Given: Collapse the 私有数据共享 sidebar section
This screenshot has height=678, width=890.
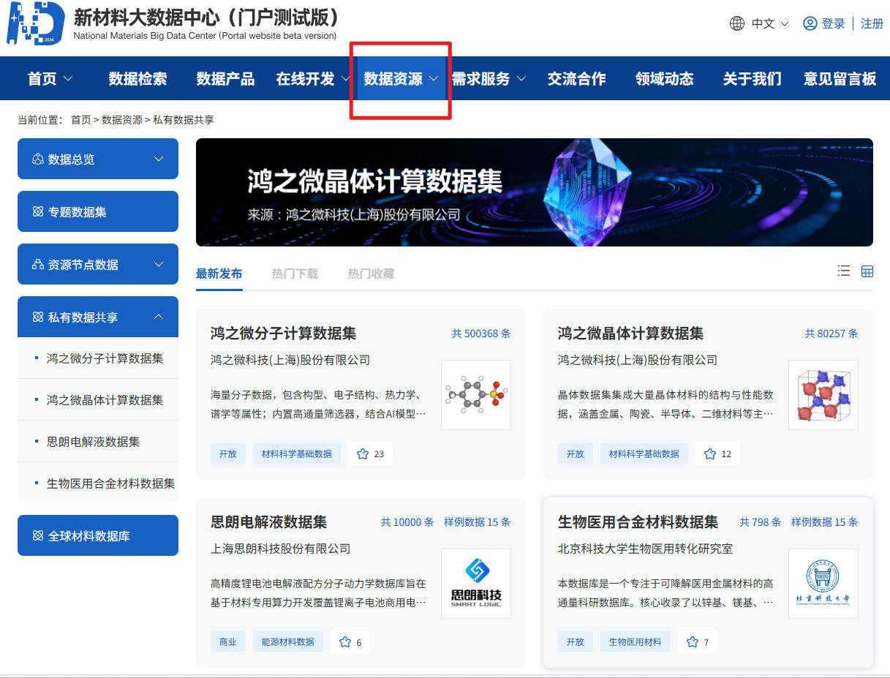Looking at the screenshot, I should [x=159, y=316].
